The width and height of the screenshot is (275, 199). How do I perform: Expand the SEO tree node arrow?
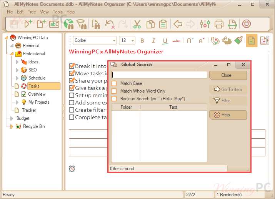coord(17,70)
